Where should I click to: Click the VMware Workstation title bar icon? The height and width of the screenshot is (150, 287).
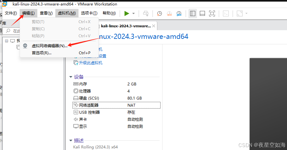pos(5,4)
